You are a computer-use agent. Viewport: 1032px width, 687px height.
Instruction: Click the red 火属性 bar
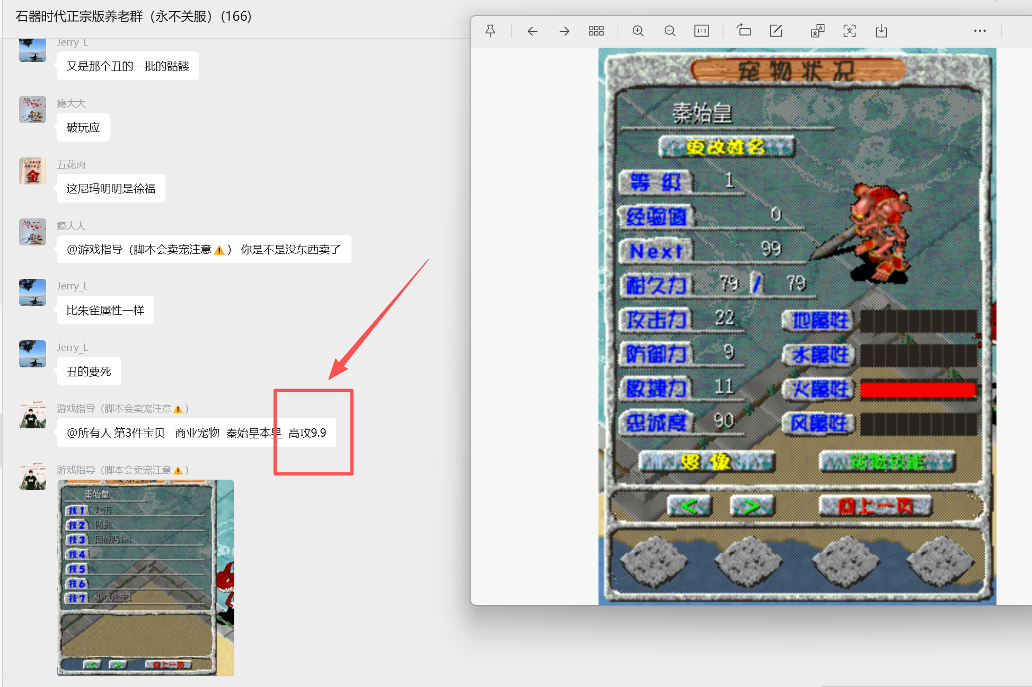pyautogui.click(x=918, y=390)
